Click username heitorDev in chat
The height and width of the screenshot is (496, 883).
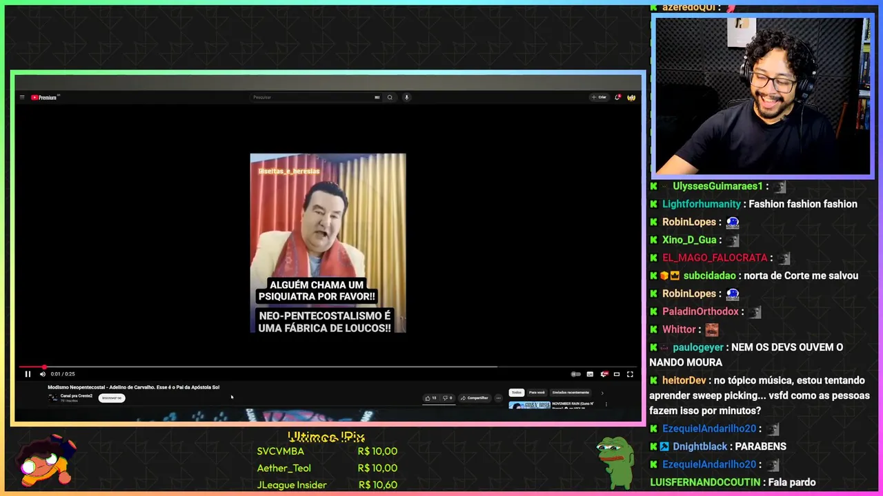684,380
